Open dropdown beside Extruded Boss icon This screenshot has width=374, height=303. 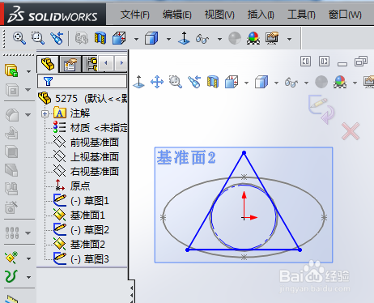tap(28, 71)
